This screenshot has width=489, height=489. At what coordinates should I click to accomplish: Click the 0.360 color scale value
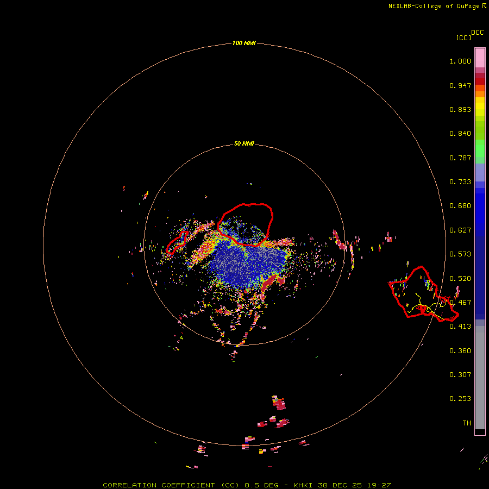460,351
